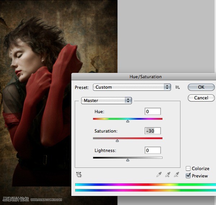Image resolution: width=216 pixels, height=205 pixels.
Task: Click the Lightness slider handle
Action: pos(128,160)
